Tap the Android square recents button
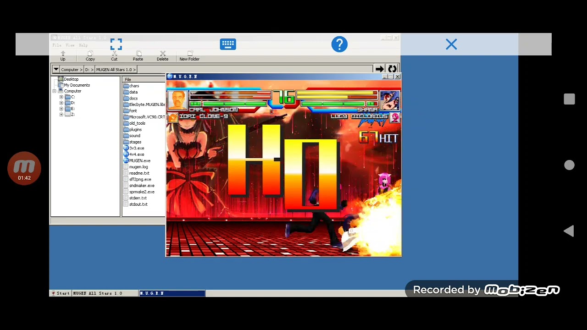The width and height of the screenshot is (587, 330). [569, 99]
